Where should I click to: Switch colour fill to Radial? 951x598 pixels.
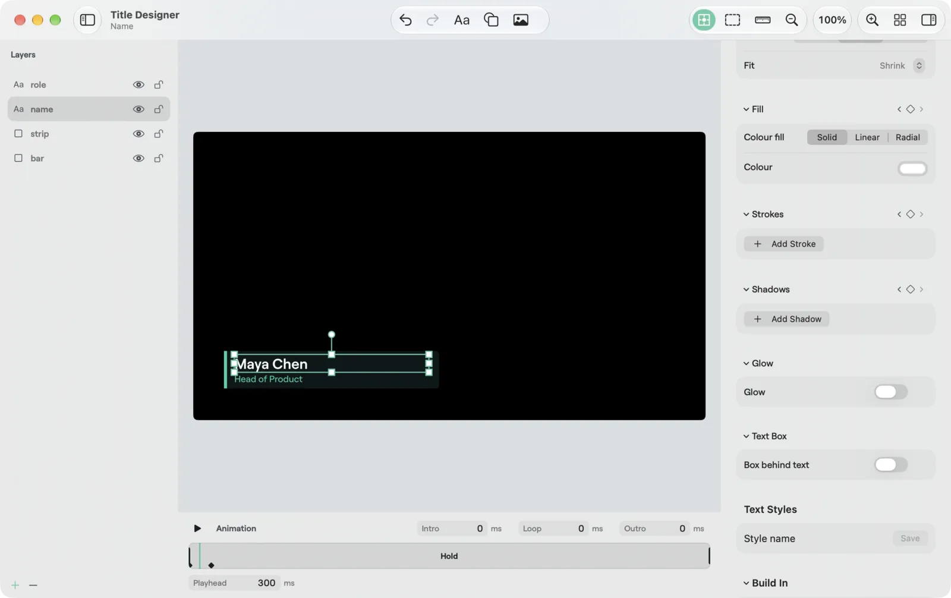tap(908, 137)
